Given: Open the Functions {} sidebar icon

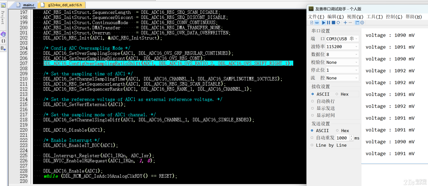Looking at the screenshot, I should 3,41.
